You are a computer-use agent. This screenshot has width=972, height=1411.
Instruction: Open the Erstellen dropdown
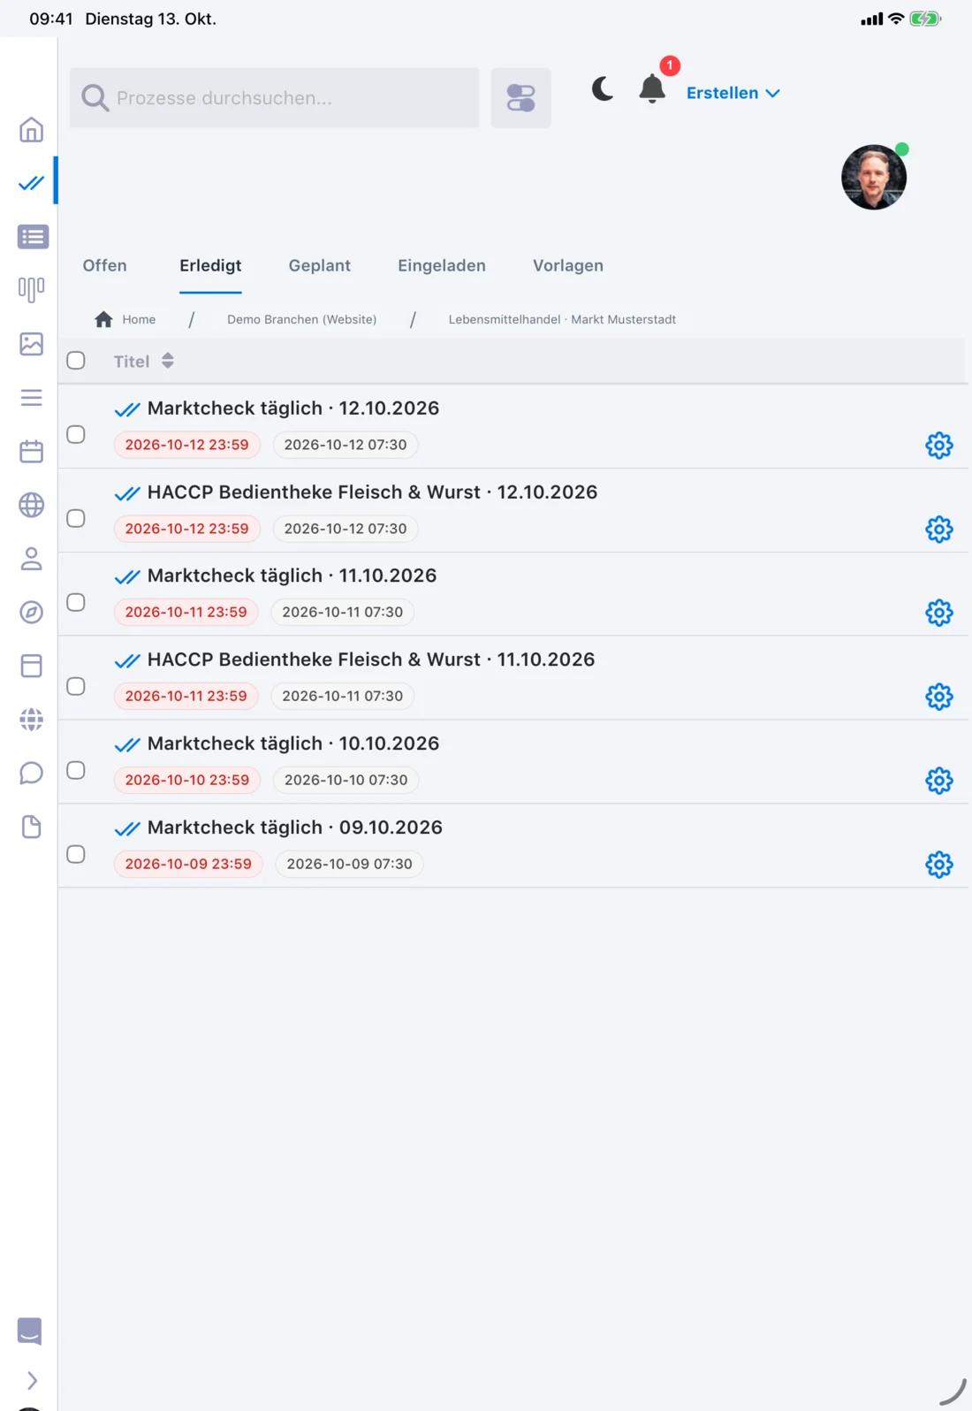click(733, 93)
